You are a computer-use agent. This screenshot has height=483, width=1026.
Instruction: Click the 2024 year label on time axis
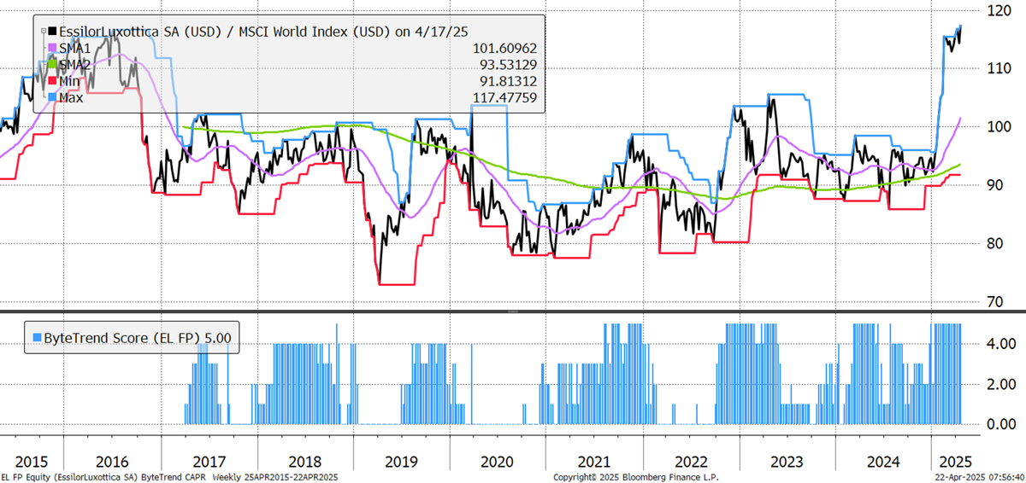click(883, 462)
